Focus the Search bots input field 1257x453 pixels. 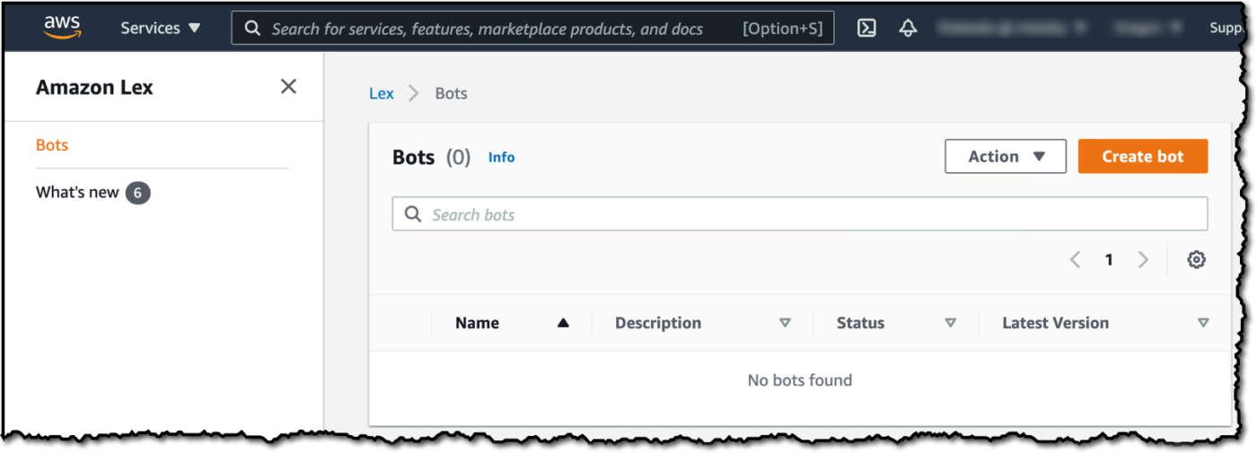click(799, 214)
